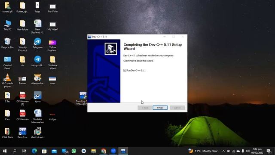Viewport: 275px width, 155px height.
Task: Select the Youtube Video folder
Action: tap(52, 62)
